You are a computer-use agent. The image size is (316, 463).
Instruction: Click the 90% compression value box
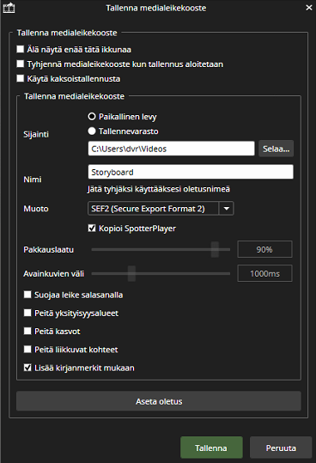(x=265, y=249)
